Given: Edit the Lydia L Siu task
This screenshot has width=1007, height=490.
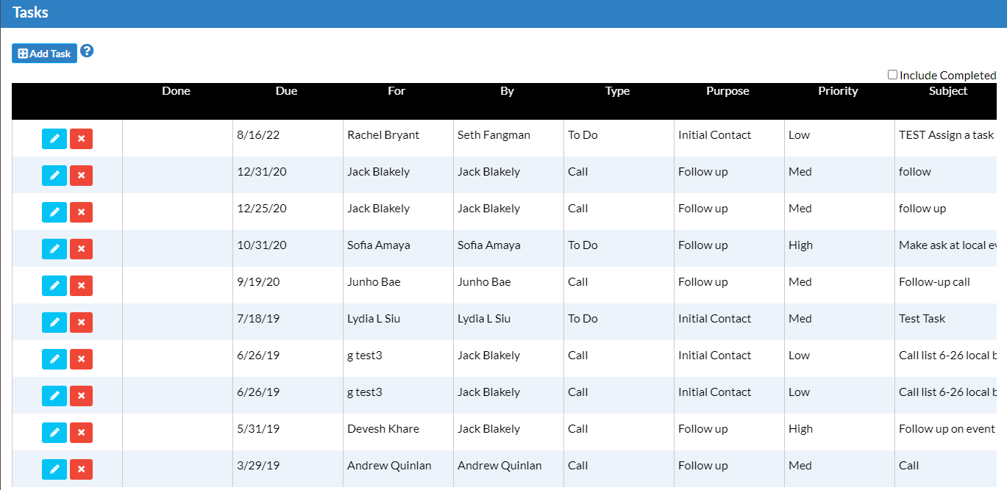Looking at the screenshot, I should pos(54,323).
